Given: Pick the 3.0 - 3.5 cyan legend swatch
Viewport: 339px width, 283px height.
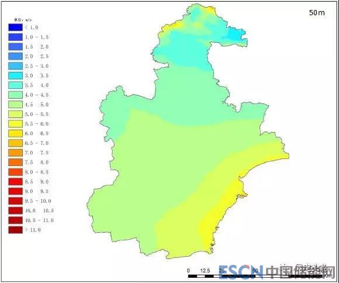Looking at the screenshot, I should tap(15, 75).
